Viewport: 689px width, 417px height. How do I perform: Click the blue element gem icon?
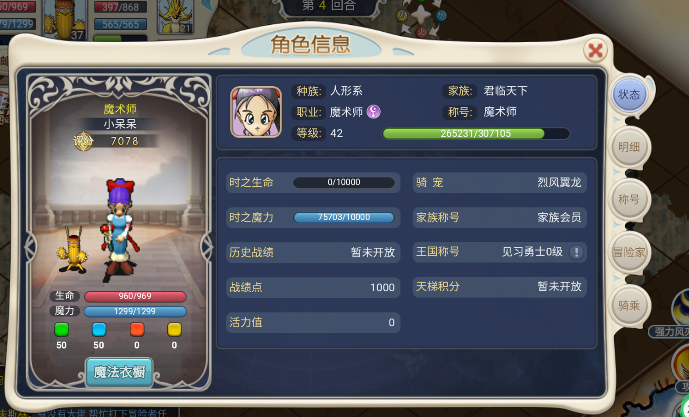[99, 329]
